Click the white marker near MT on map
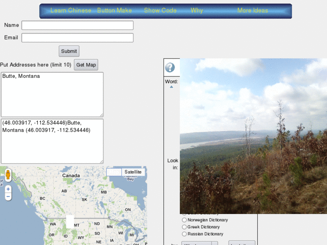 70,222
